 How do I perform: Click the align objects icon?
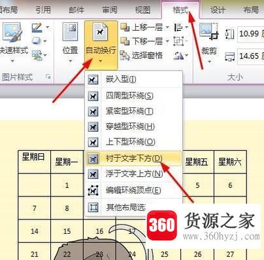pos(178,28)
